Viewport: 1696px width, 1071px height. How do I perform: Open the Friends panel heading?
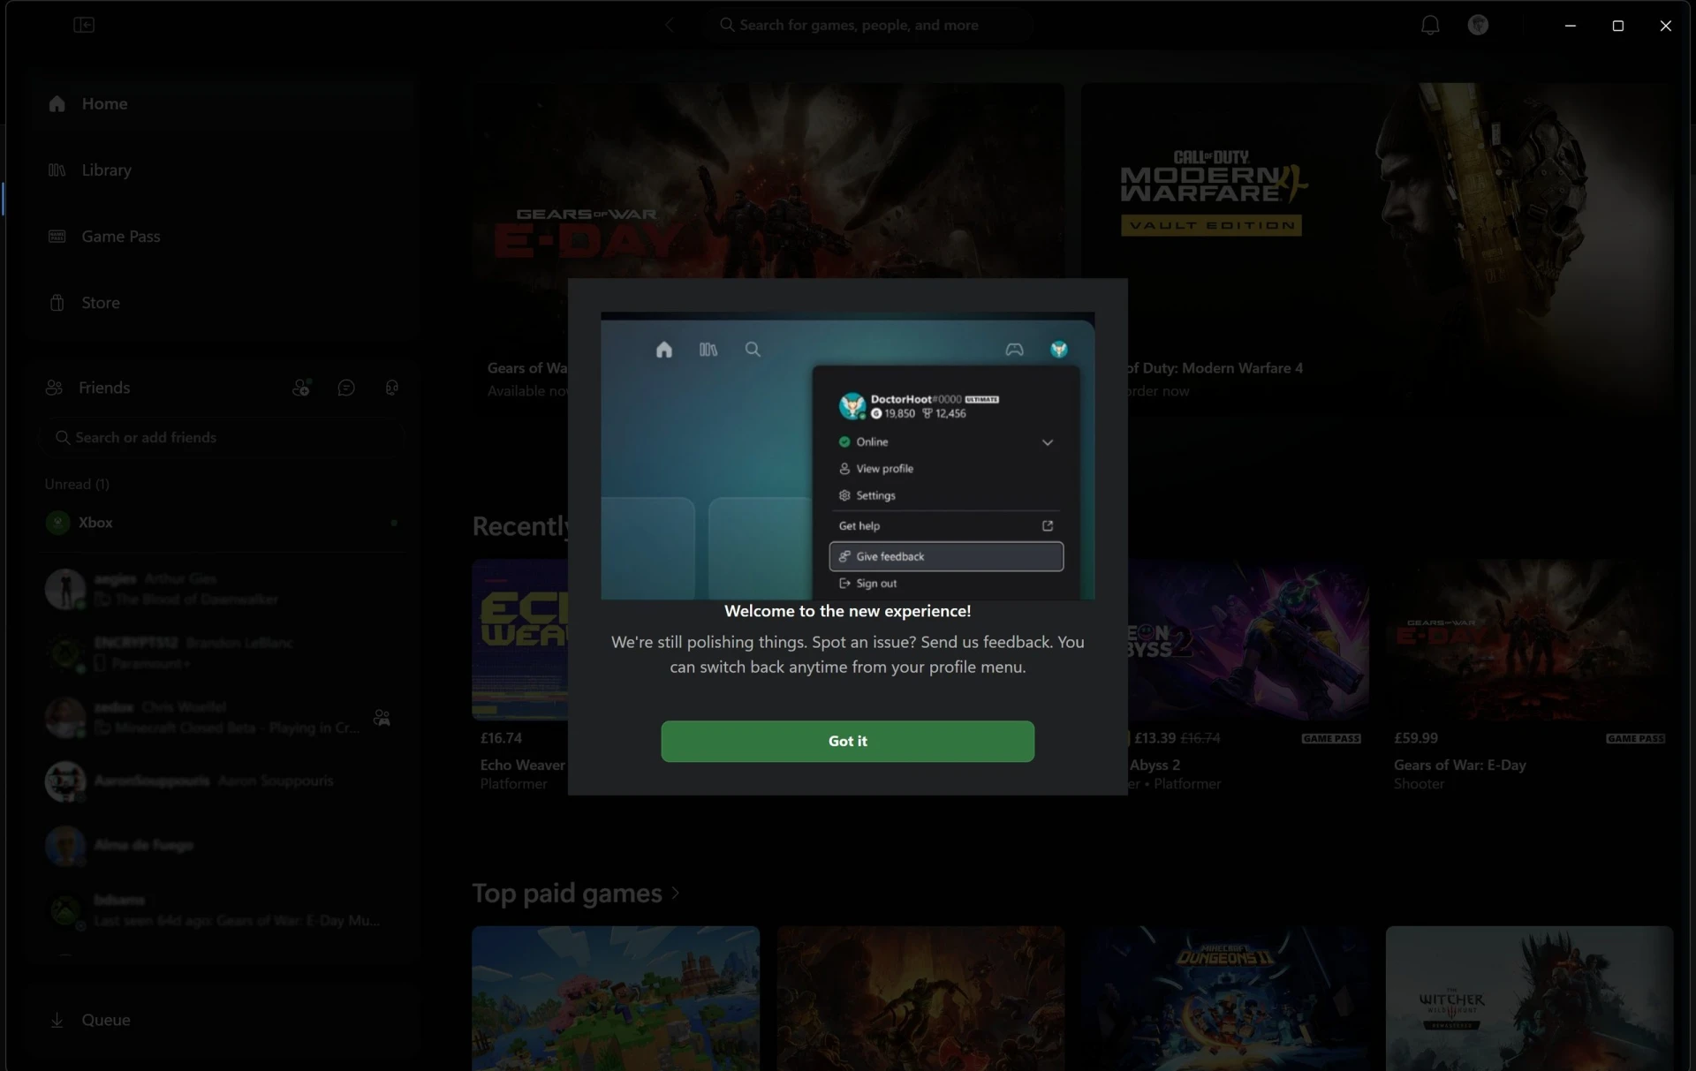pyautogui.click(x=103, y=388)
